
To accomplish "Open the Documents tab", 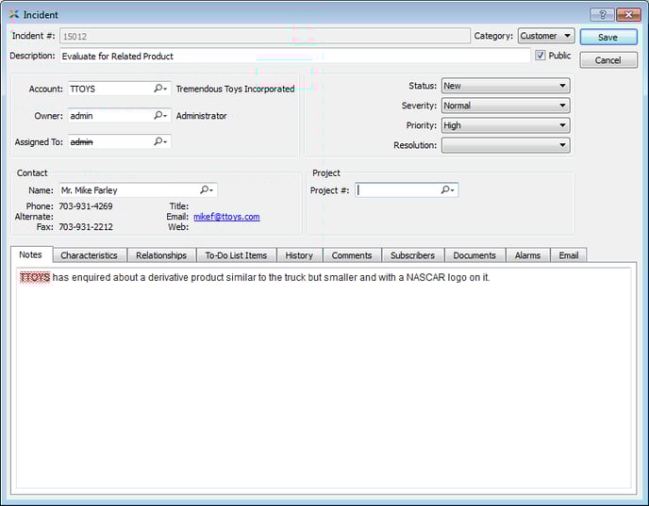I will tap(474, 255).
